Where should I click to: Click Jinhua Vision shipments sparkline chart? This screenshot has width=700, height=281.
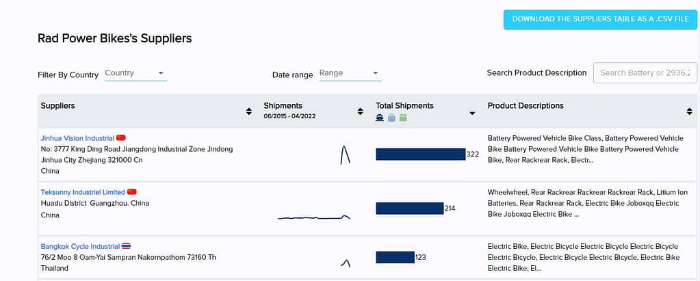click(x=345, y=155)
